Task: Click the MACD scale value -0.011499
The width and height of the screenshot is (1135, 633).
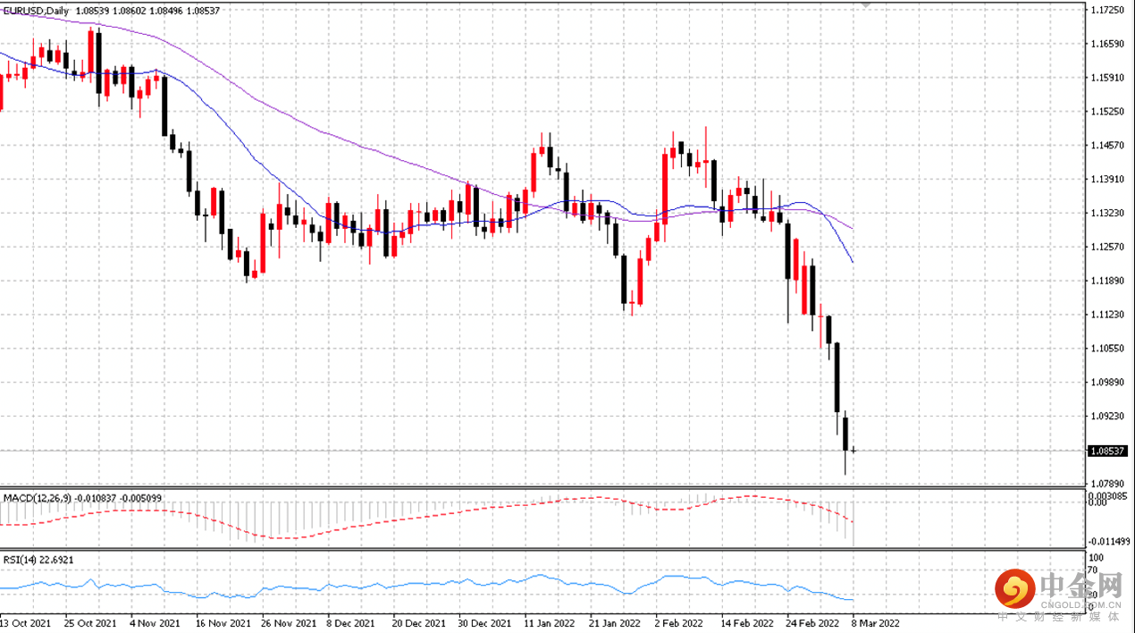Action: [x=1110, y=542]
